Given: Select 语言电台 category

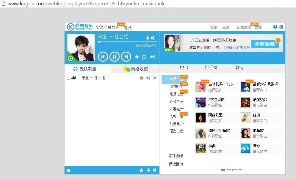Looking at the screenshot, I should (x=176, y=131).
